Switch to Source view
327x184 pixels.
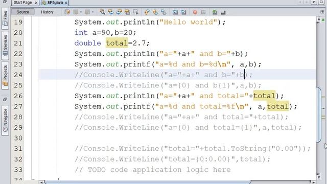click(22, 12)
